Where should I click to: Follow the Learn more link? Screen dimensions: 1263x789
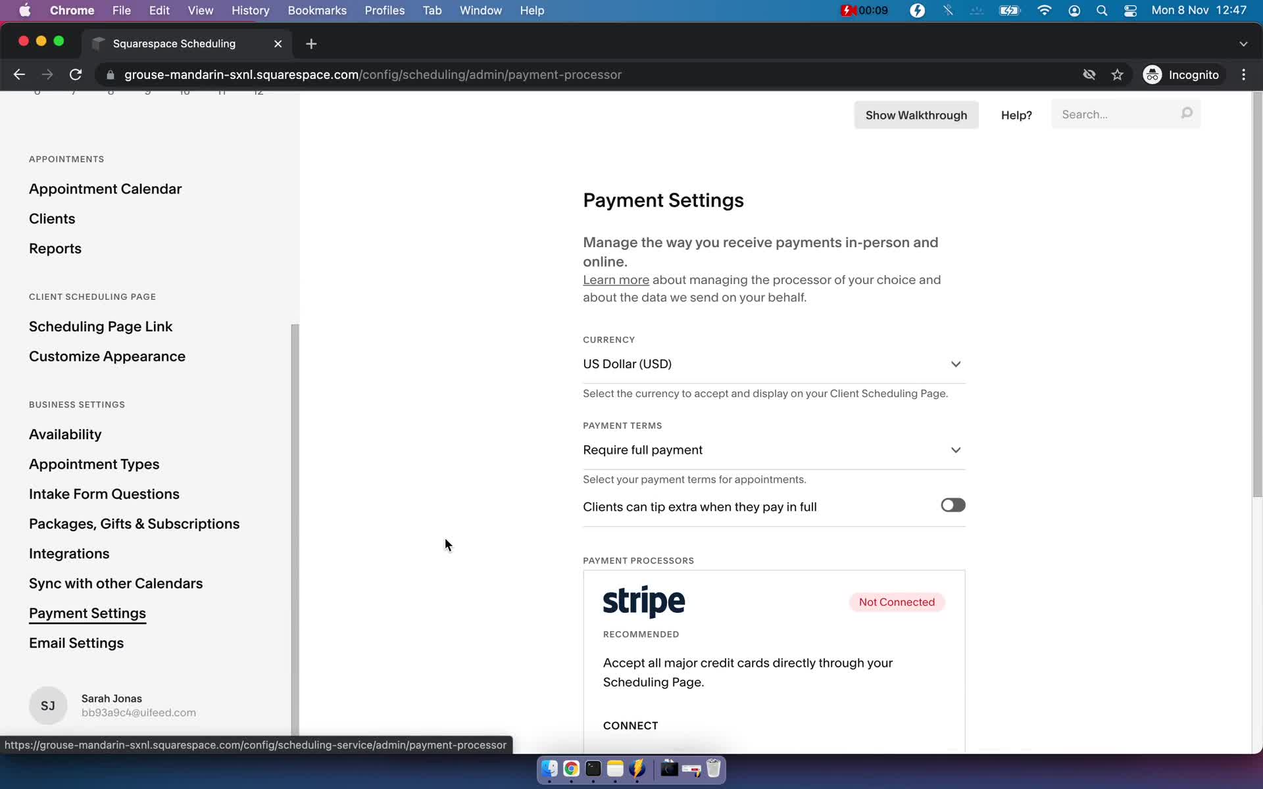click(616, 280)
